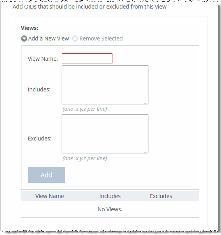Click inside the Excludes OID text area
Screen dimensions: 221x235
pos(105,134)
